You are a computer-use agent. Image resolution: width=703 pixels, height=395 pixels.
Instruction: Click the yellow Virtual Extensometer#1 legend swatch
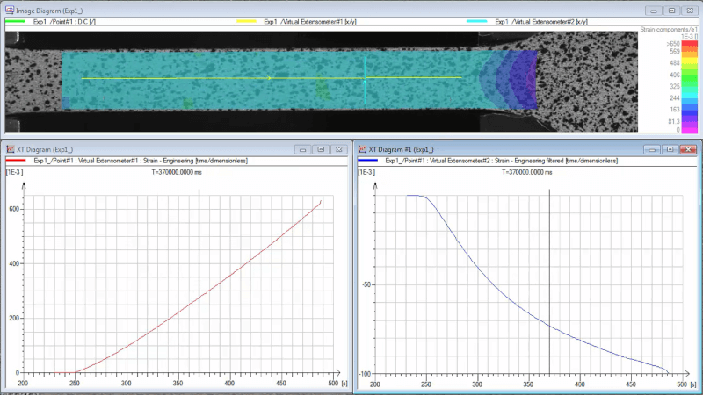tap(247, 21)
